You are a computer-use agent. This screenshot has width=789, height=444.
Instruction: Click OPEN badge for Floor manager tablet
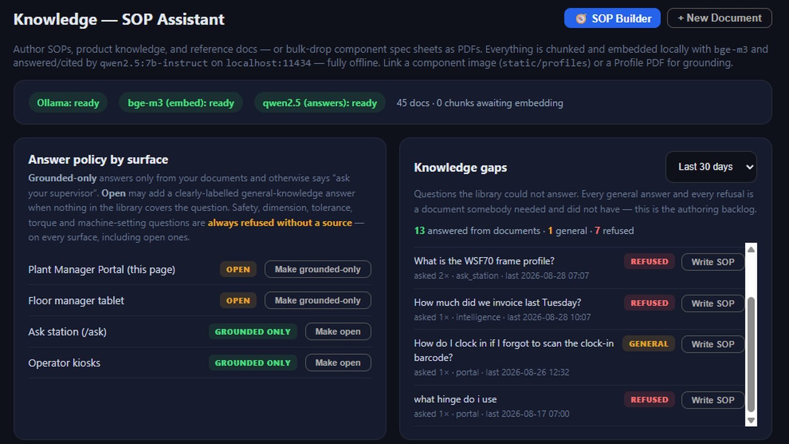pos(238,300)
